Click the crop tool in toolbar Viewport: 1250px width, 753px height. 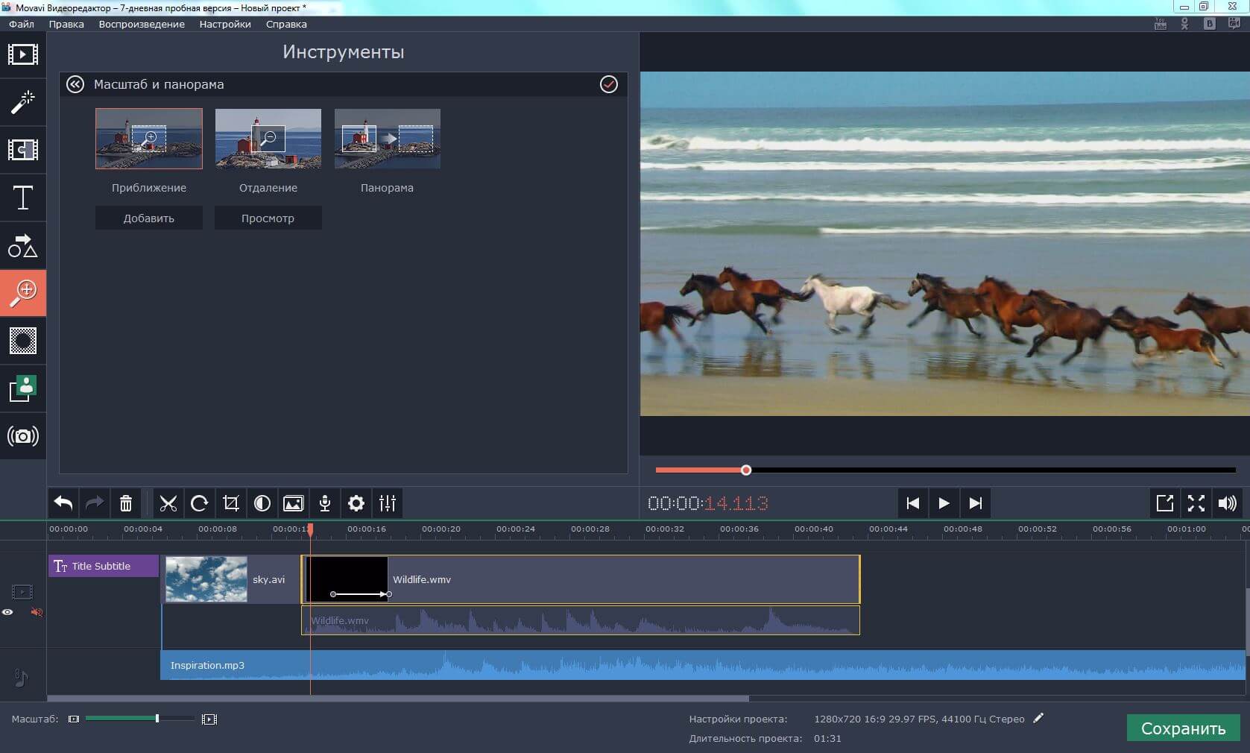(x=231, y=503)
